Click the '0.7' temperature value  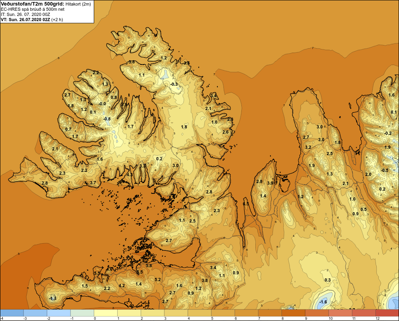pos(68,129)
